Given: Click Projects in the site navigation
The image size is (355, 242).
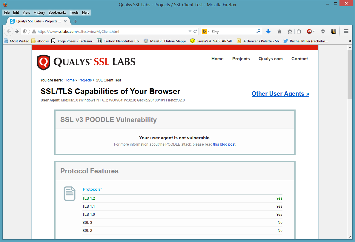Looking at the screenshot, I should point(241,59).
